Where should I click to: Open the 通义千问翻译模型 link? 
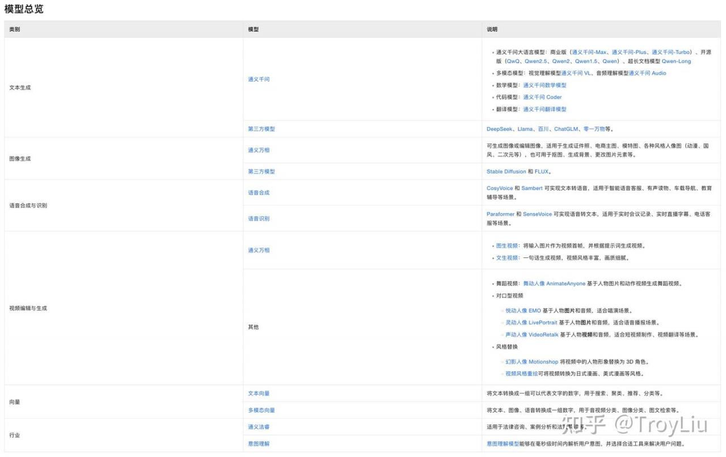(544, 109)
